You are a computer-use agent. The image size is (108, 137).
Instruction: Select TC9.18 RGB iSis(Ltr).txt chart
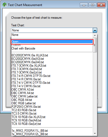coord(52,124)
